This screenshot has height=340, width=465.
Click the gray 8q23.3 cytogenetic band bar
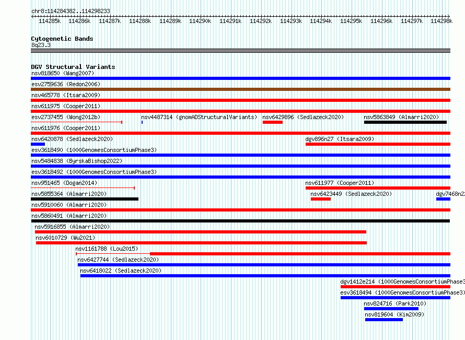pyautogui.click(x=240, y=51)
